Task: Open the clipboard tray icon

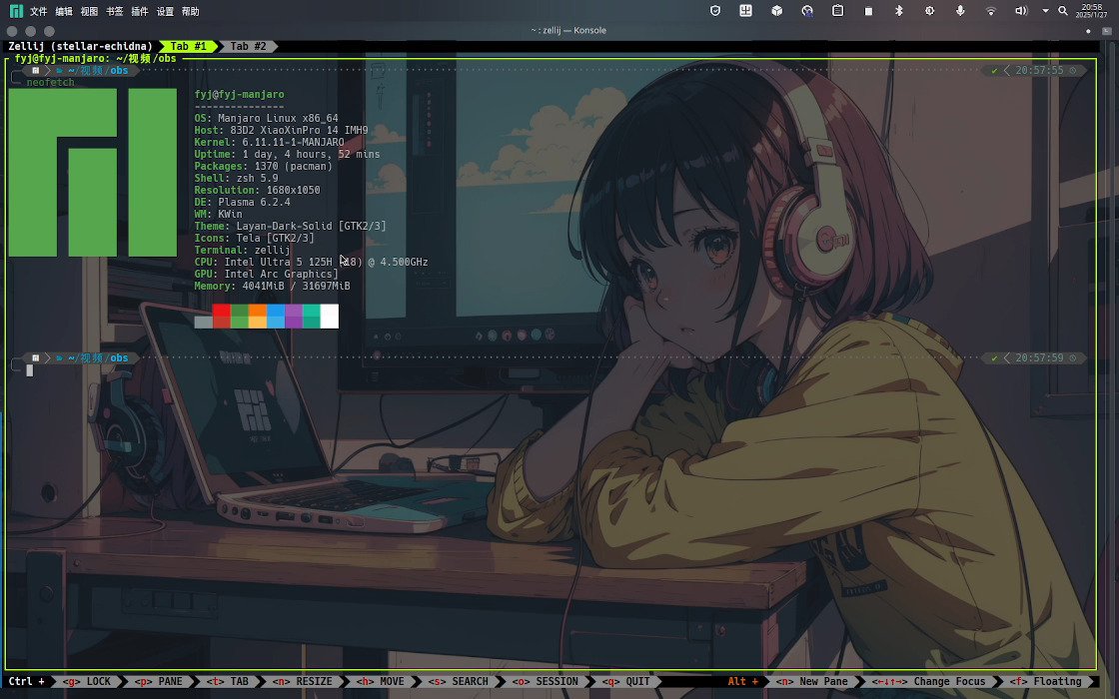Action: [x=838, y=11]
